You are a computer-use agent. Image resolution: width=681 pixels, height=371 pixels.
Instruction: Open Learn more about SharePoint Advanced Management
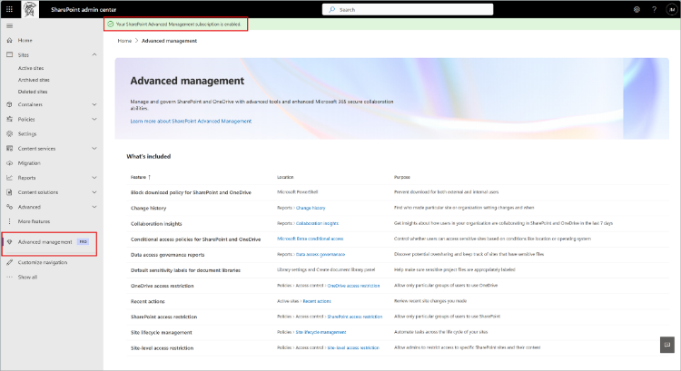tap(191, 121)
